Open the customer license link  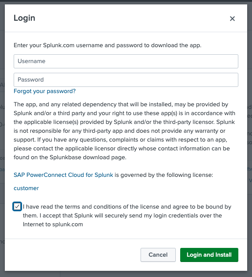pyautogui.click(x=26, y=188)
